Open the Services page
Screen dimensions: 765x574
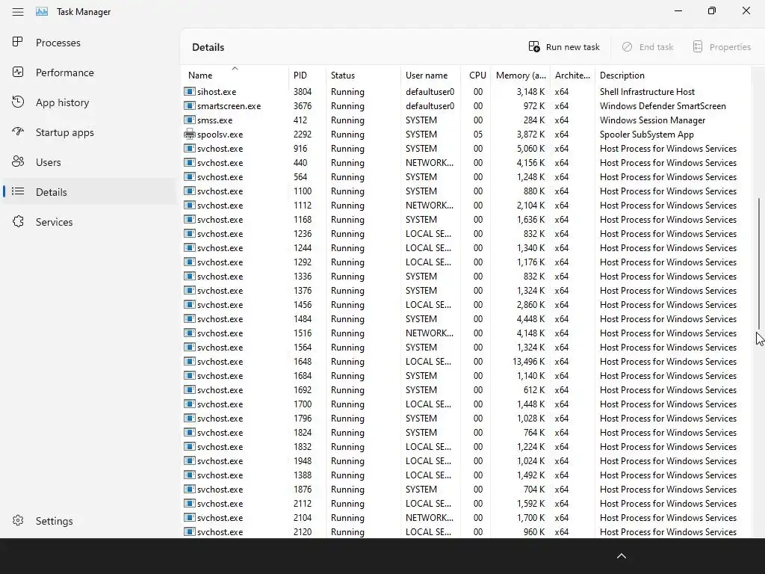coord(54,222)
